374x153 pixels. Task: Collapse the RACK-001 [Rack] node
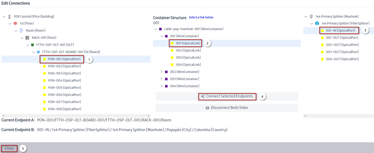[x=22, y=38]
